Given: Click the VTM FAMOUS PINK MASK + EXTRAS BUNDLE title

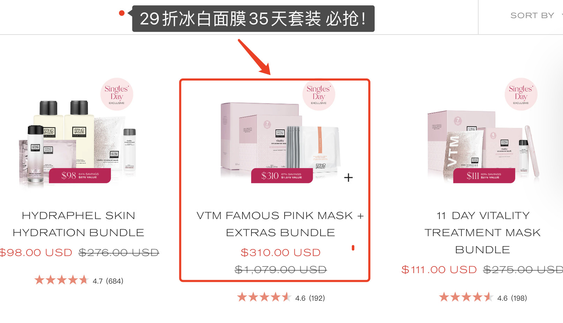Looking at the screenshot, I should 280,224.
